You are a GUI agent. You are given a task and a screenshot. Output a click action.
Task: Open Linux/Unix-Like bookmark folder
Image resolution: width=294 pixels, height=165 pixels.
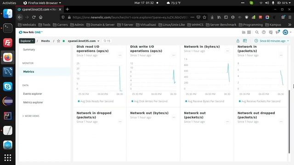[171, 25]
